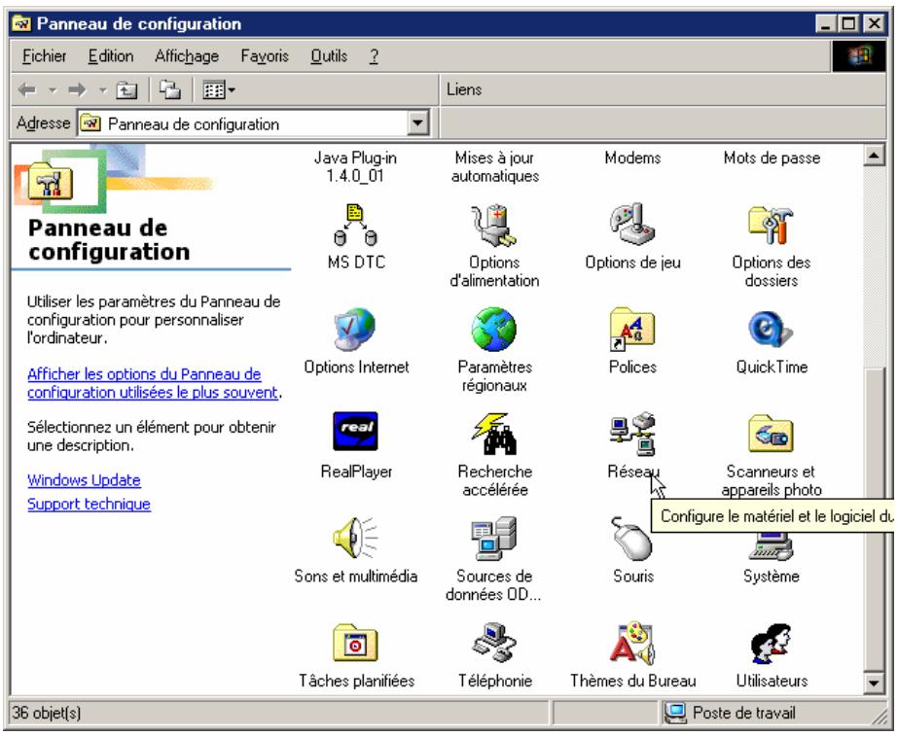This screenshot has width=898, height=736.
Task: Open Options Internet icon
Action: 355,329
